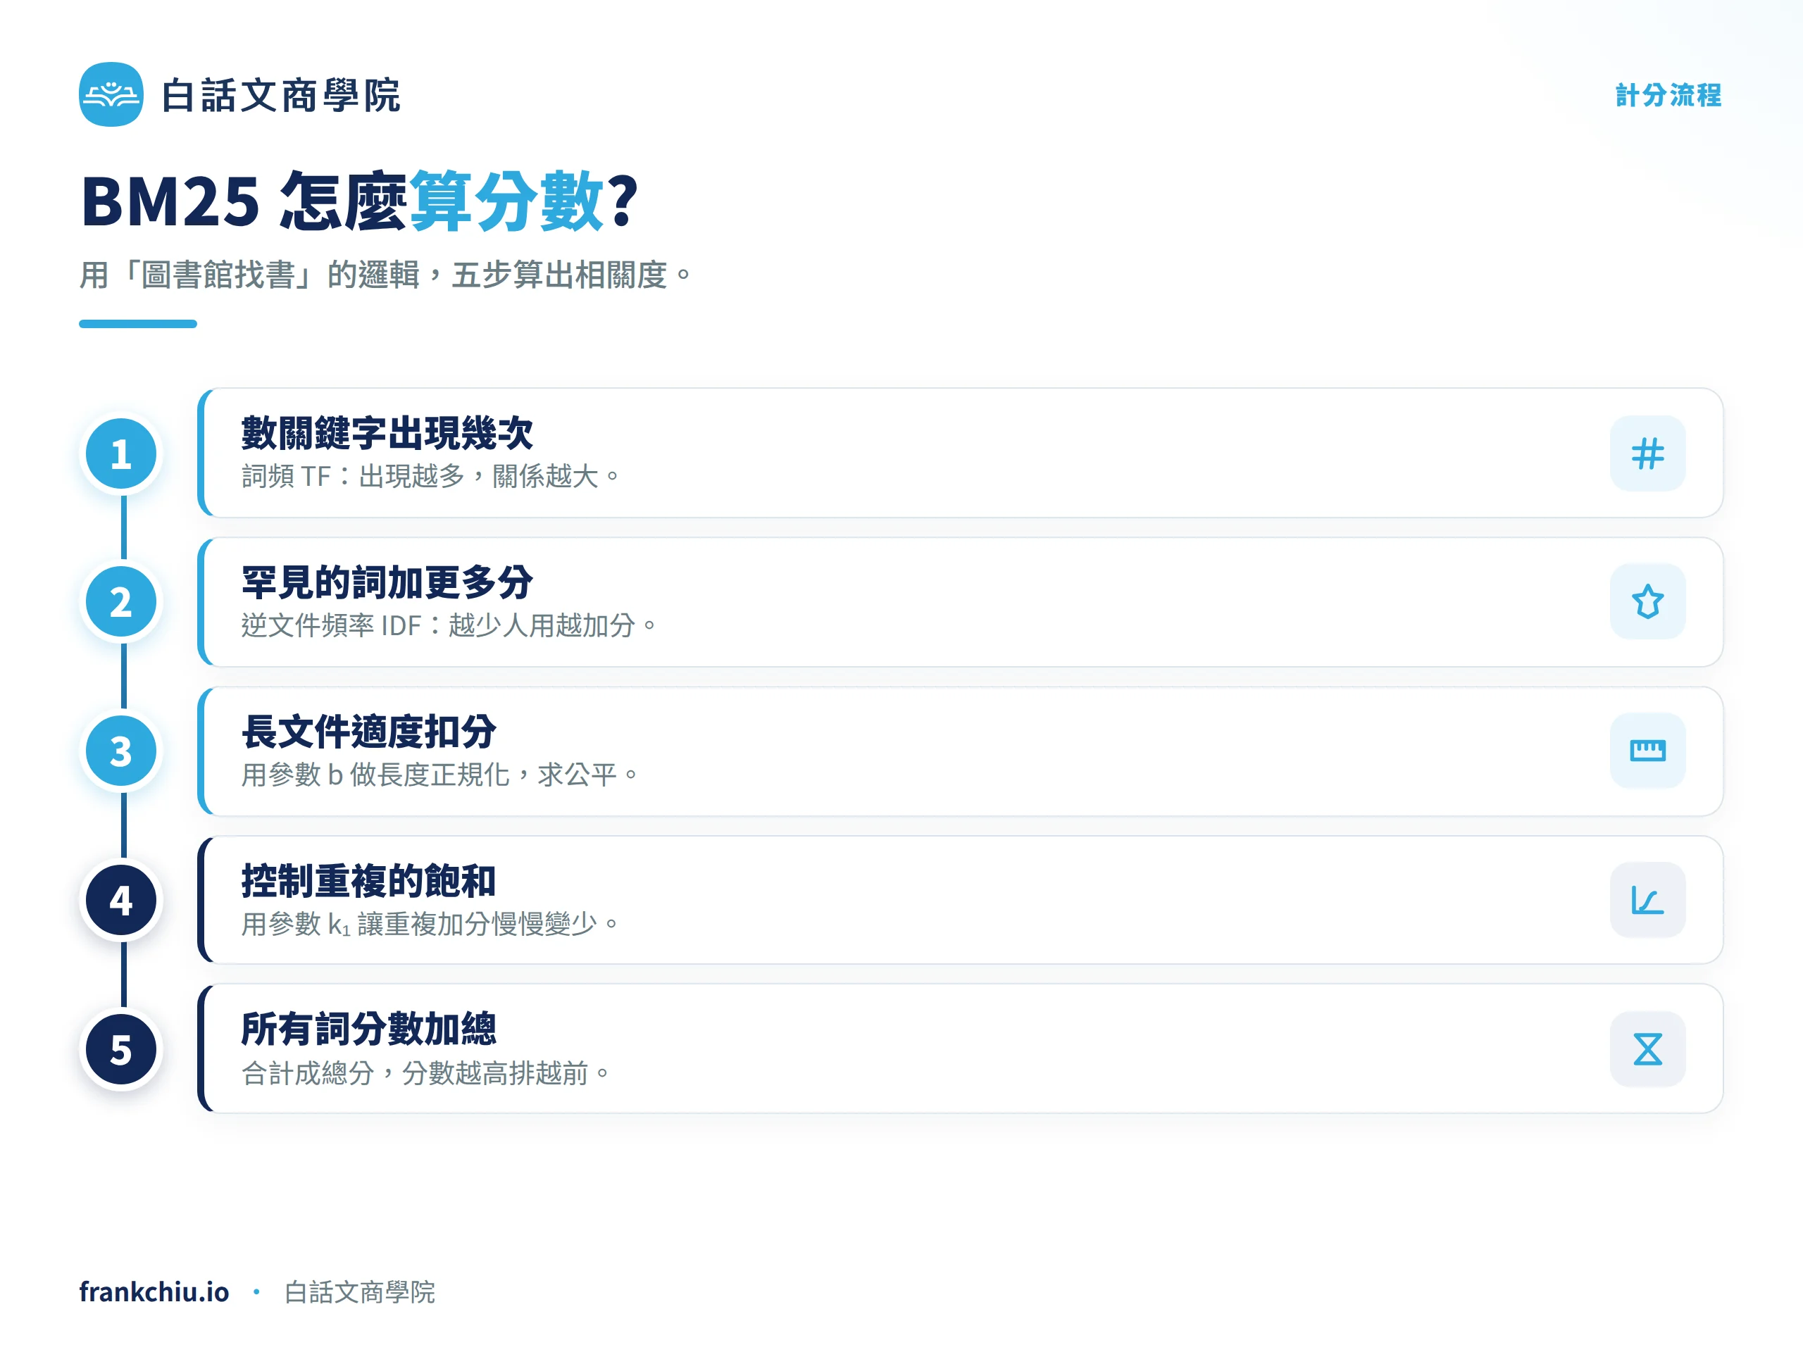Click the hash icon on the TF card
This screenshot has width=1803, height=1352.
[1647, 453]
